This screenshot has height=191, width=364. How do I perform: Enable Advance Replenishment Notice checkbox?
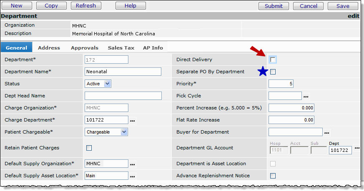click(273, 176)
